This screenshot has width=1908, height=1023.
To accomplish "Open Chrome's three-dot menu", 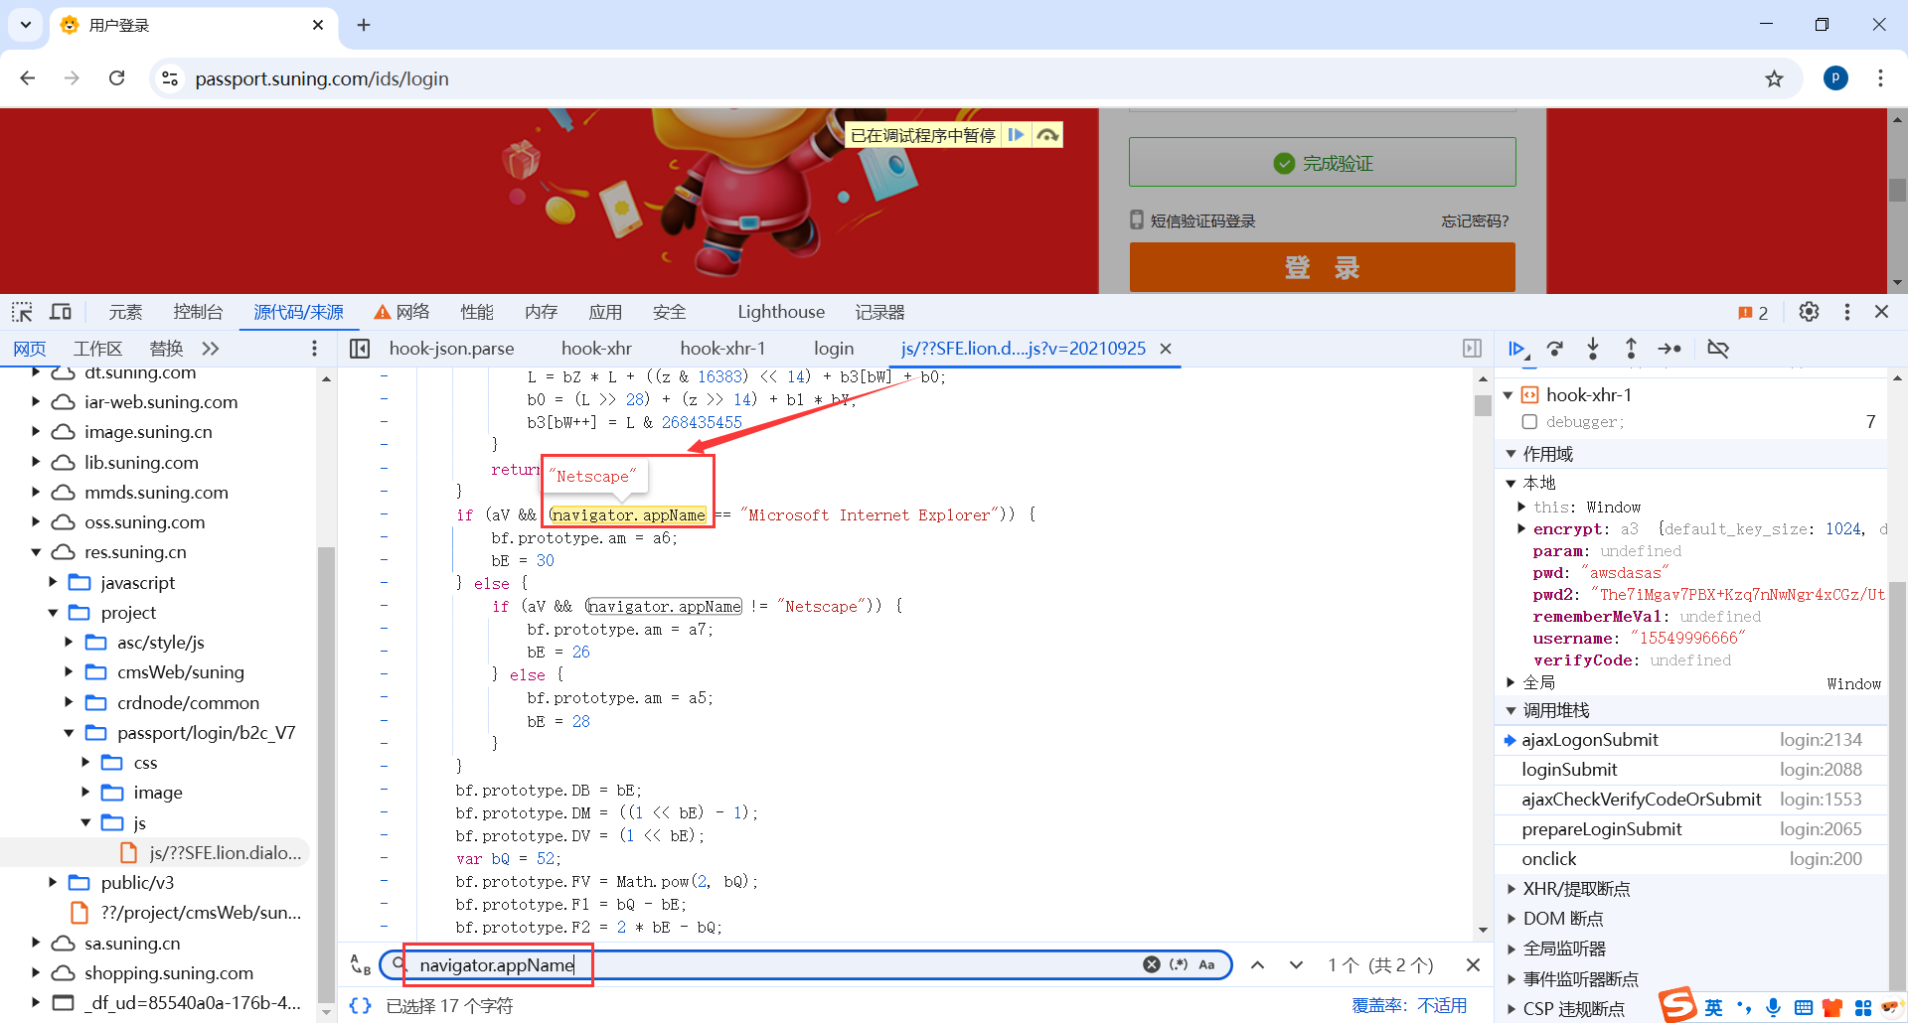I will point(1880,78).
